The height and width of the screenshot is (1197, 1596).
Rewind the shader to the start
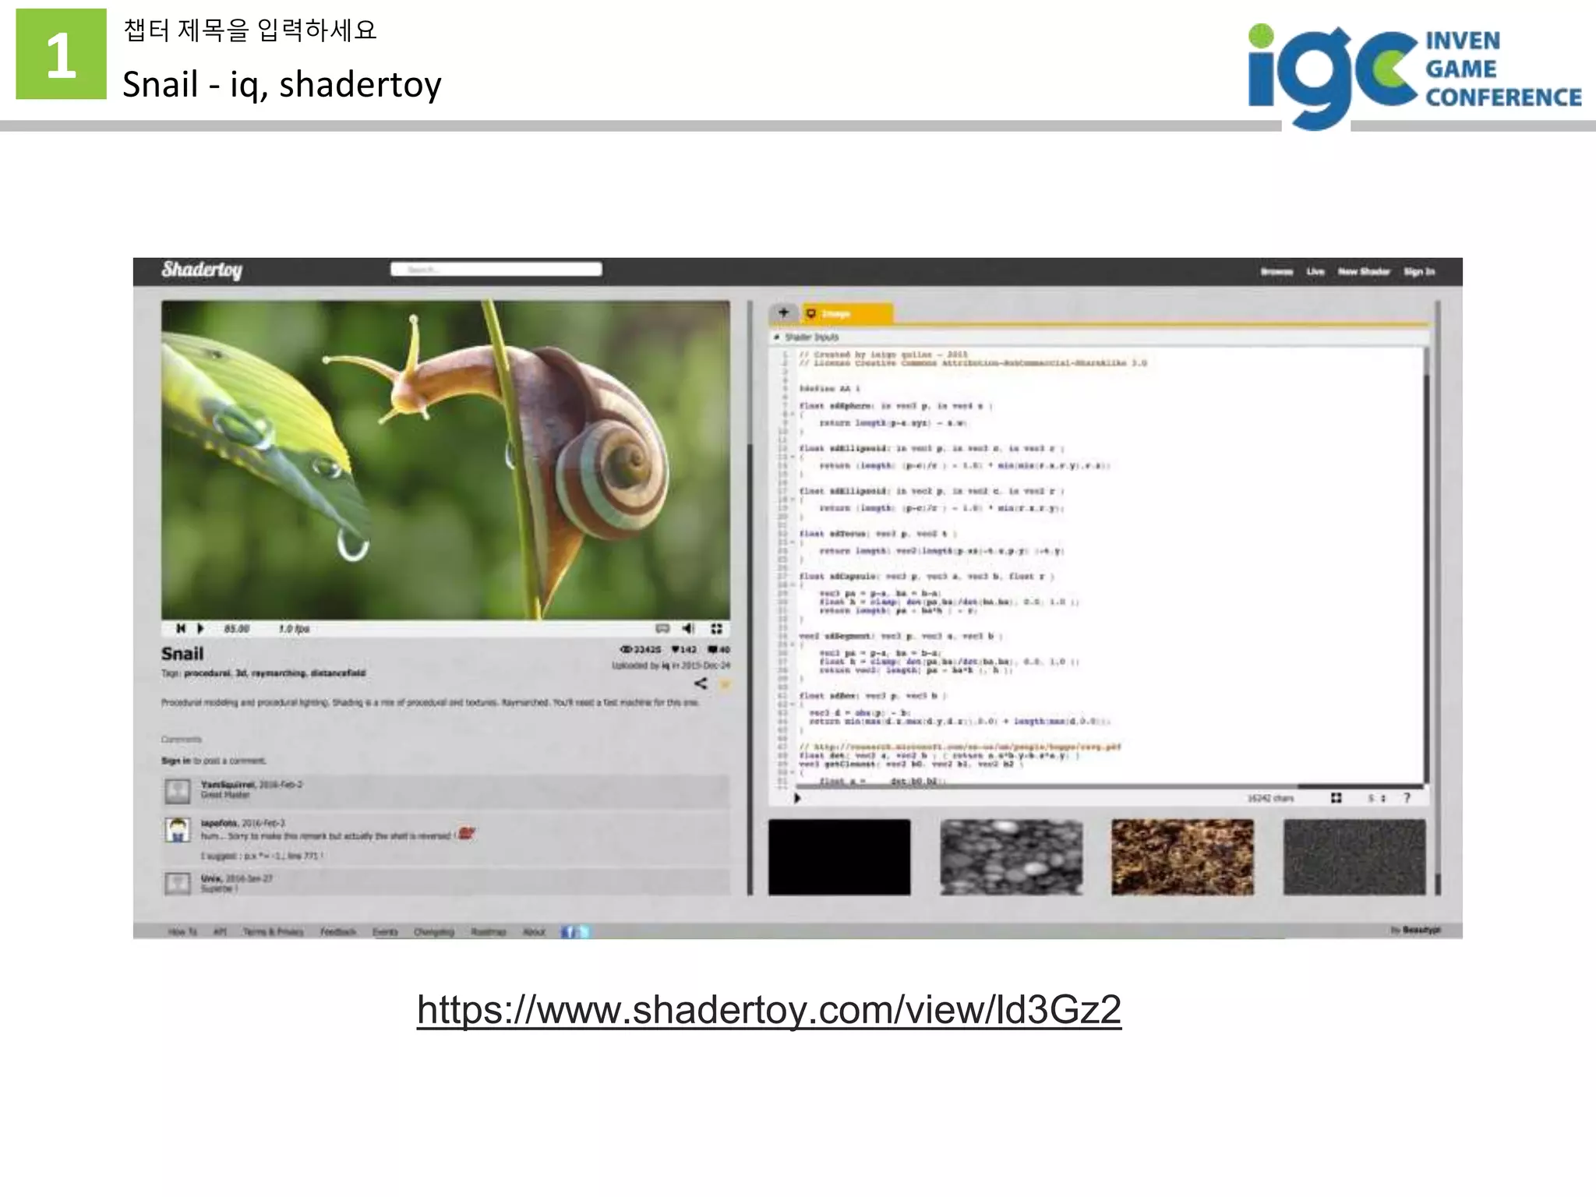tap(181, 629)
